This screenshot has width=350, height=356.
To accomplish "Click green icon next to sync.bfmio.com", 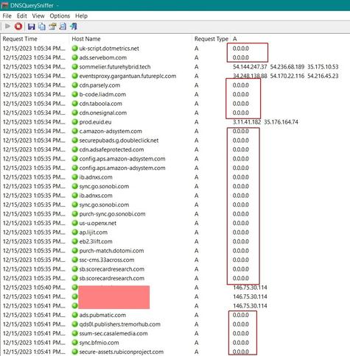I will point(74,343).
